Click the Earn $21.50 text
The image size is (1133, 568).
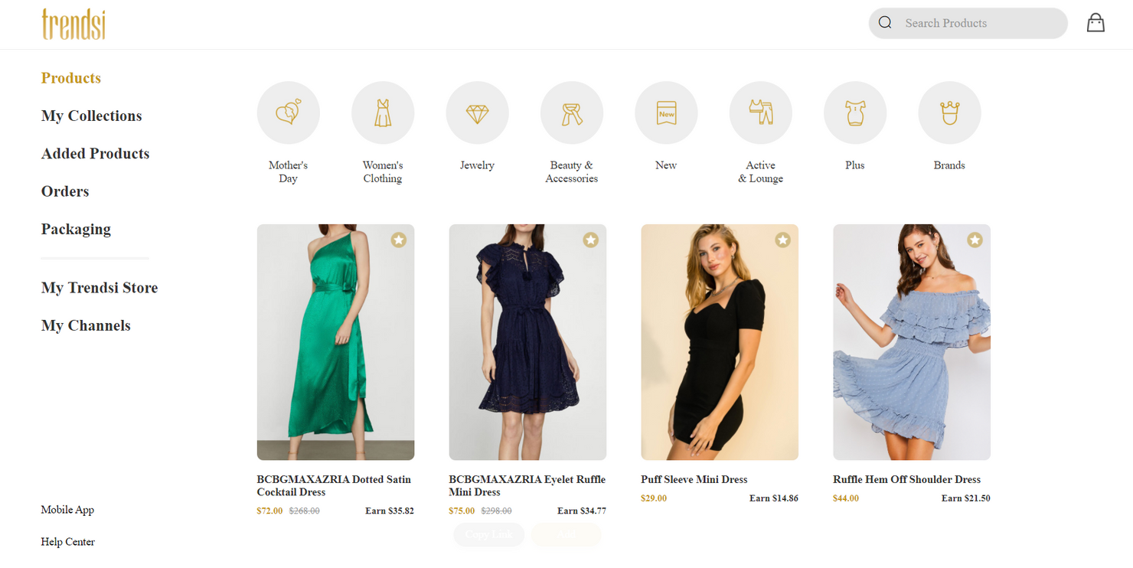[x=966, y=498]
